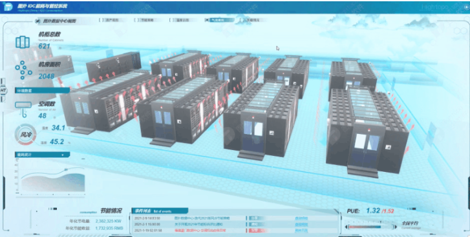Click the right arrow of the PUE bar
This screenshot has width=470, height=237.
click(x=395, y=227)
